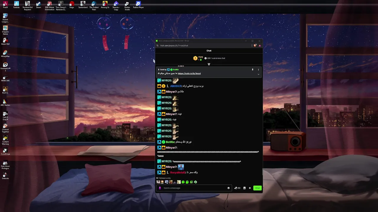The image size is (378, 212).
Task: Open rsyq's profile in the leaderboard
Action: (x=201, y=57)
